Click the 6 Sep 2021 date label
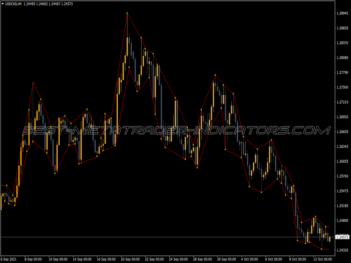This screenshot has height=263, width=351. 9,259
